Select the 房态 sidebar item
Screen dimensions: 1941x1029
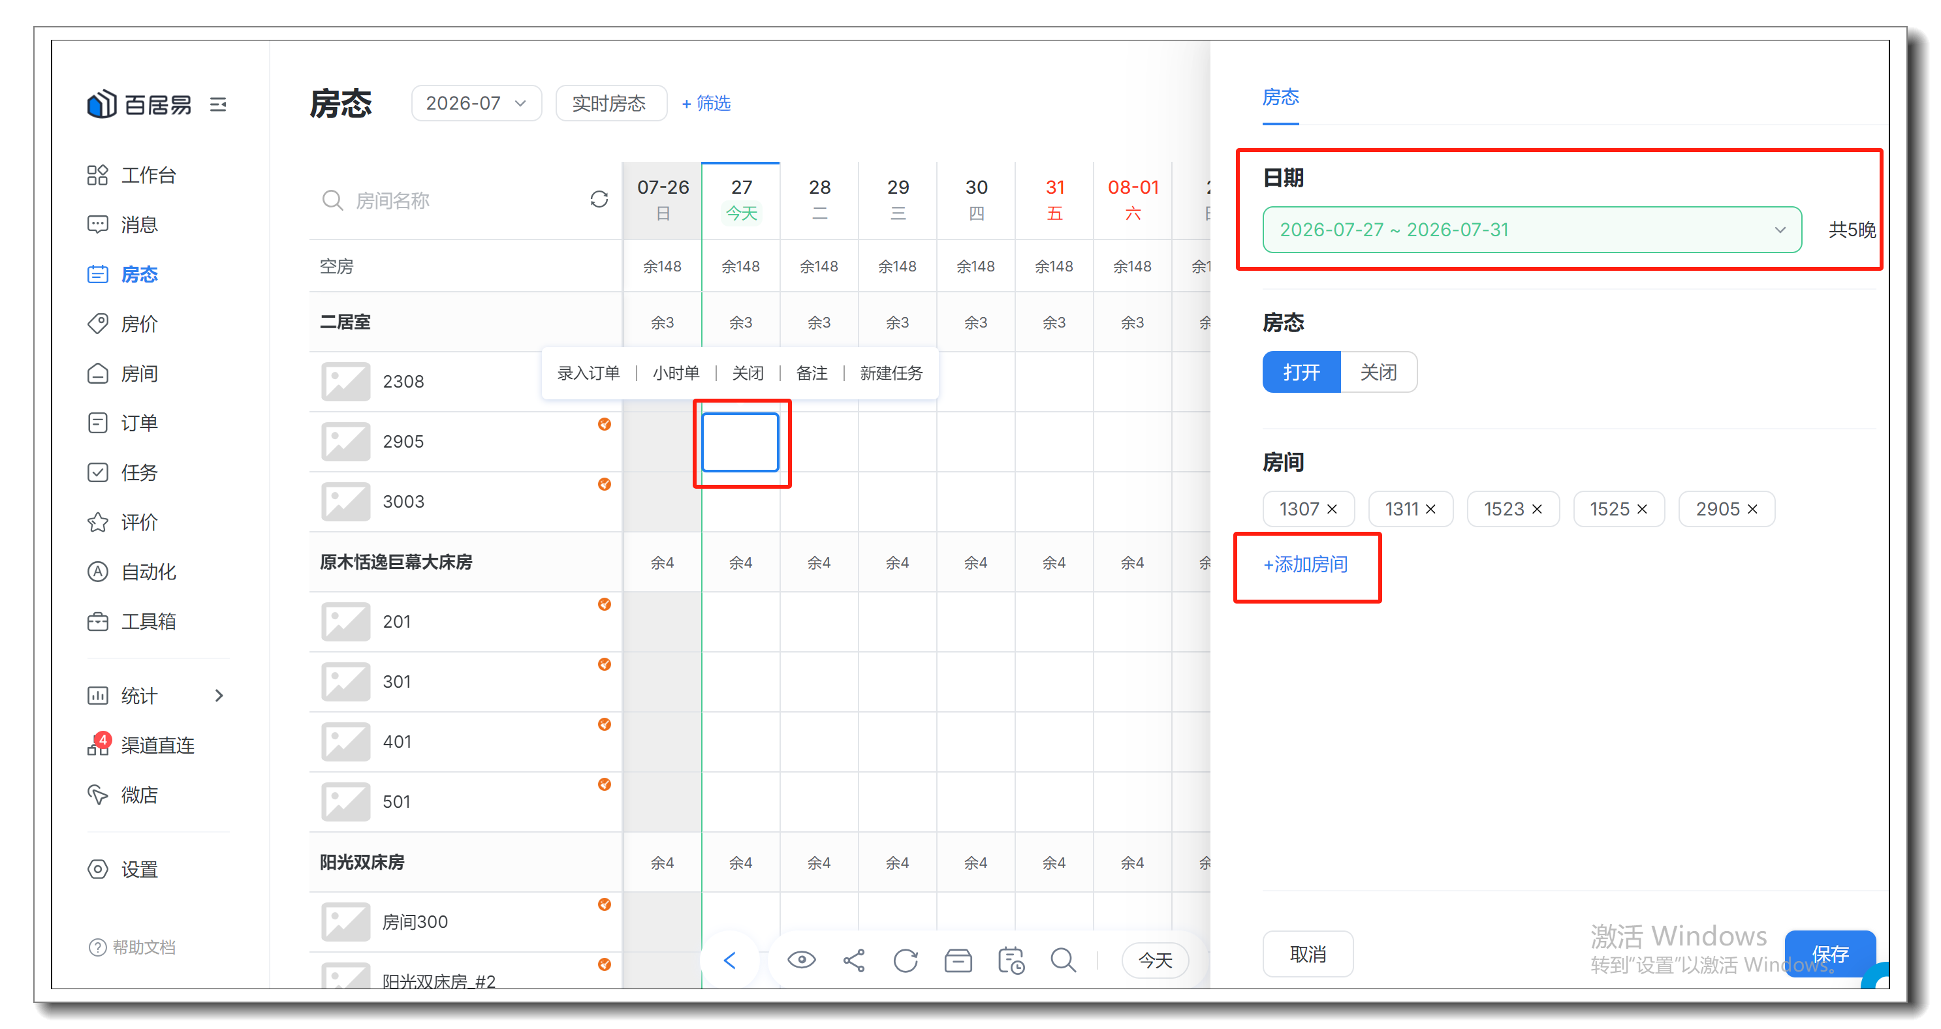[x=123, y=274]
